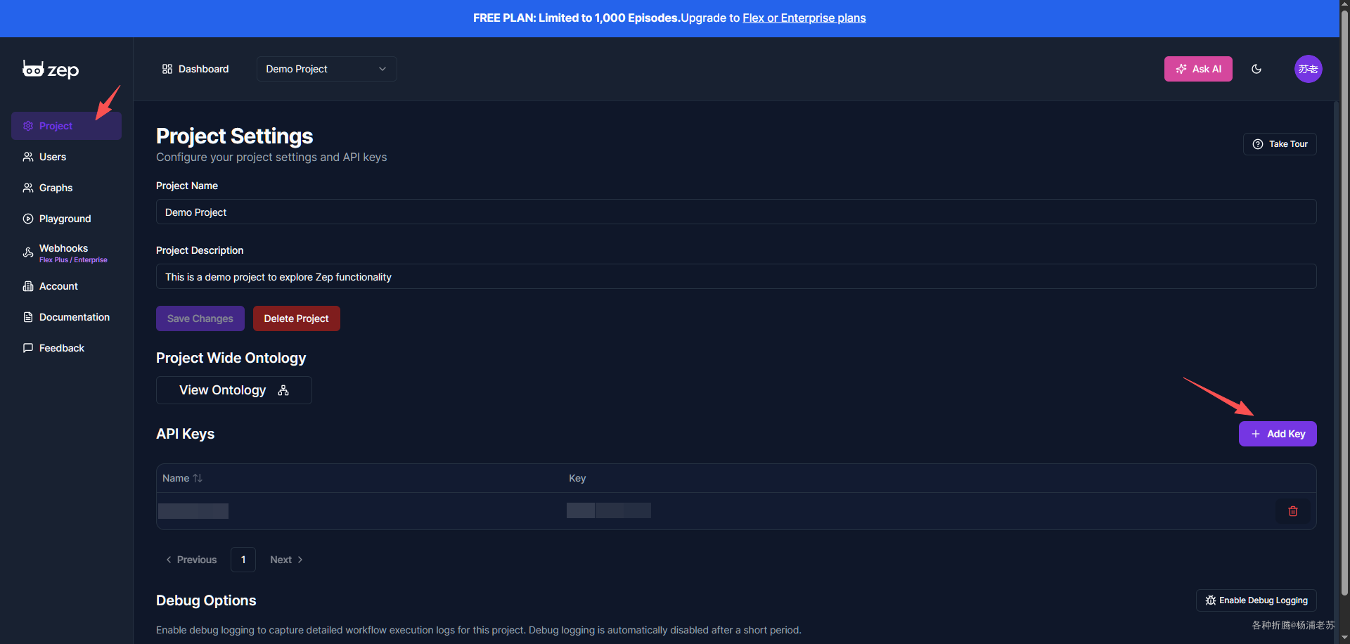The image size is (1350, 644).
Task: Follow the Flex or Enterprise plans link
Action: (804, 18)
